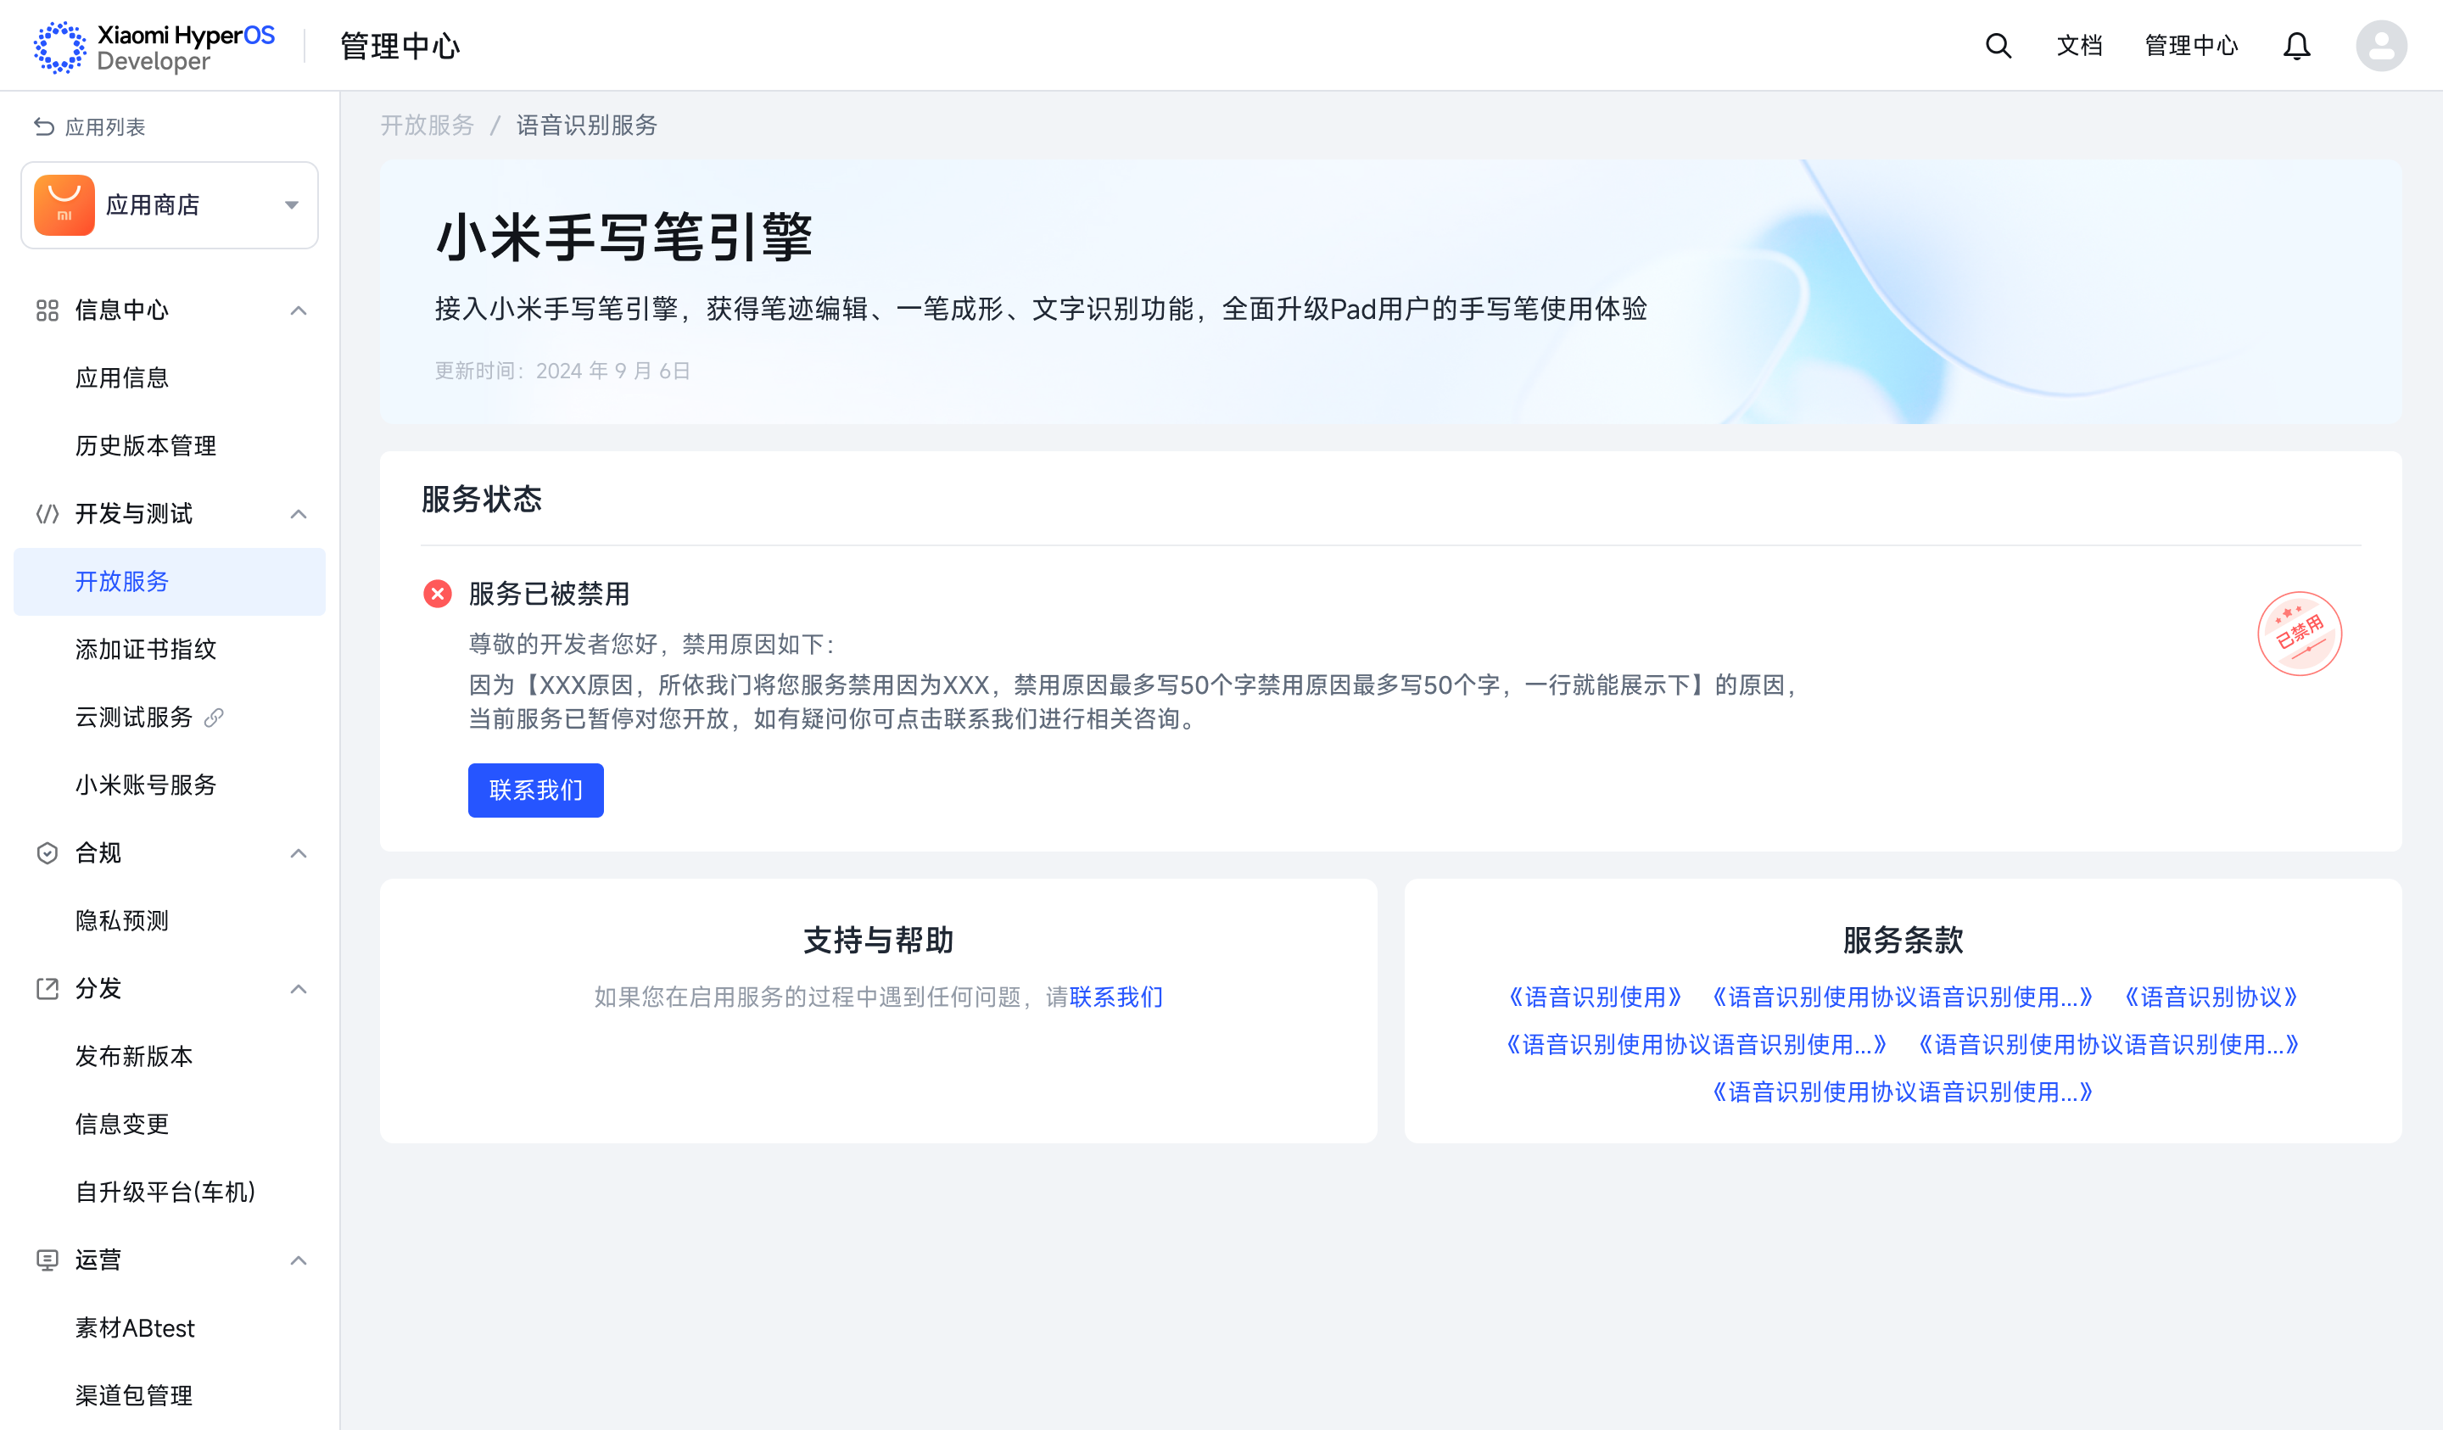
Task: Click the 联系我们 link under 支持与帮助
Action: [1115, 997]
